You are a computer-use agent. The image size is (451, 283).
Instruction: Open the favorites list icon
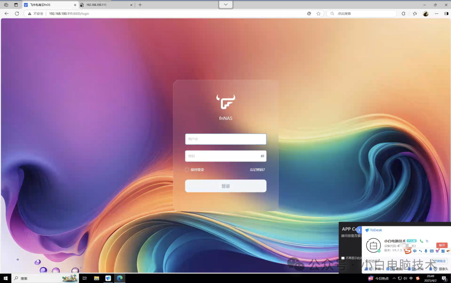(415, 13)
